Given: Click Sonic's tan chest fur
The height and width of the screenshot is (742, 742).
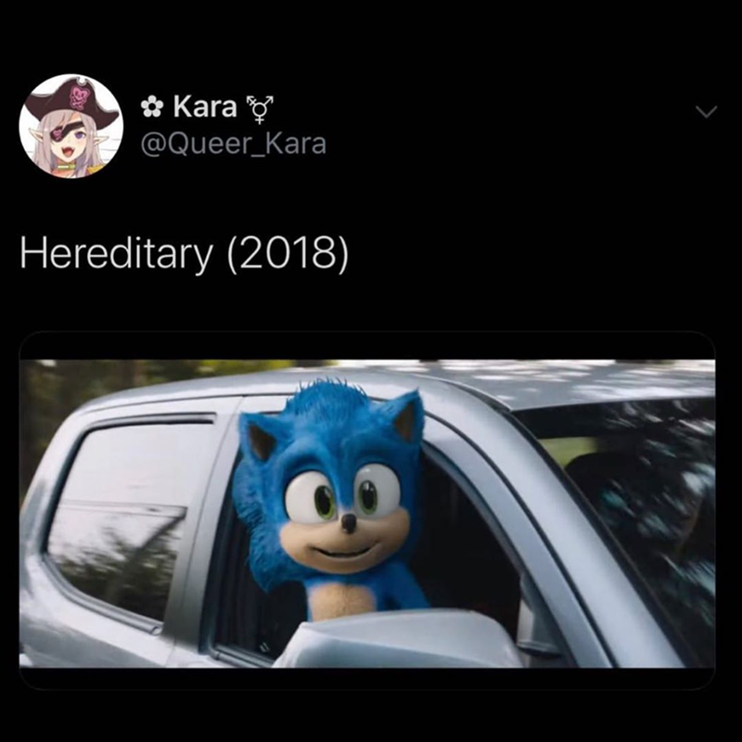Looking at the screenshot, I should coord(341,600).
